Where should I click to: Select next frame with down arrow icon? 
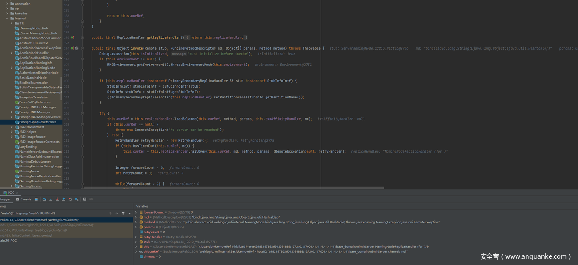tap(117, 213)
